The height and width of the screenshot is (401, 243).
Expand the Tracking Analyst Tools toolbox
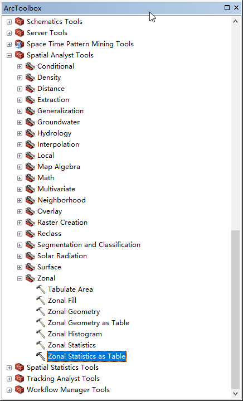[x=9, y=379]
